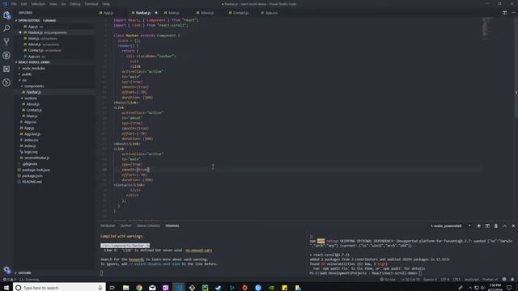Open the Help menu

point(106,4)
